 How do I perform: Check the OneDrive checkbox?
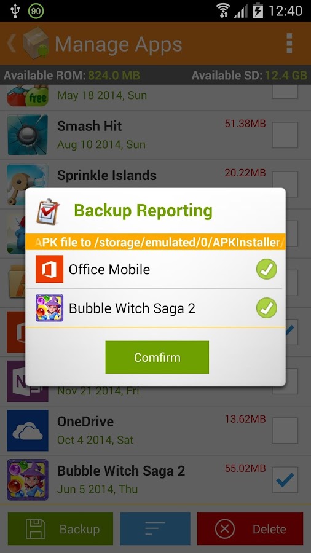coord(285,430)
